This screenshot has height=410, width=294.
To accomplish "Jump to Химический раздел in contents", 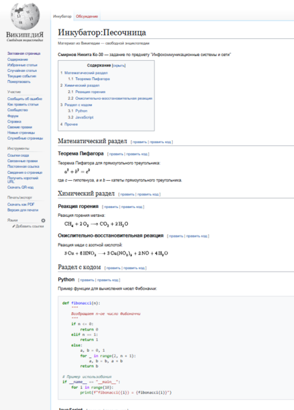I will tap(82, 86).
